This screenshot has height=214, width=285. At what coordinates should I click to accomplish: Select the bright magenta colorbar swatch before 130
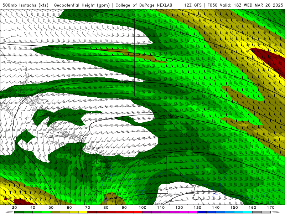193,212
